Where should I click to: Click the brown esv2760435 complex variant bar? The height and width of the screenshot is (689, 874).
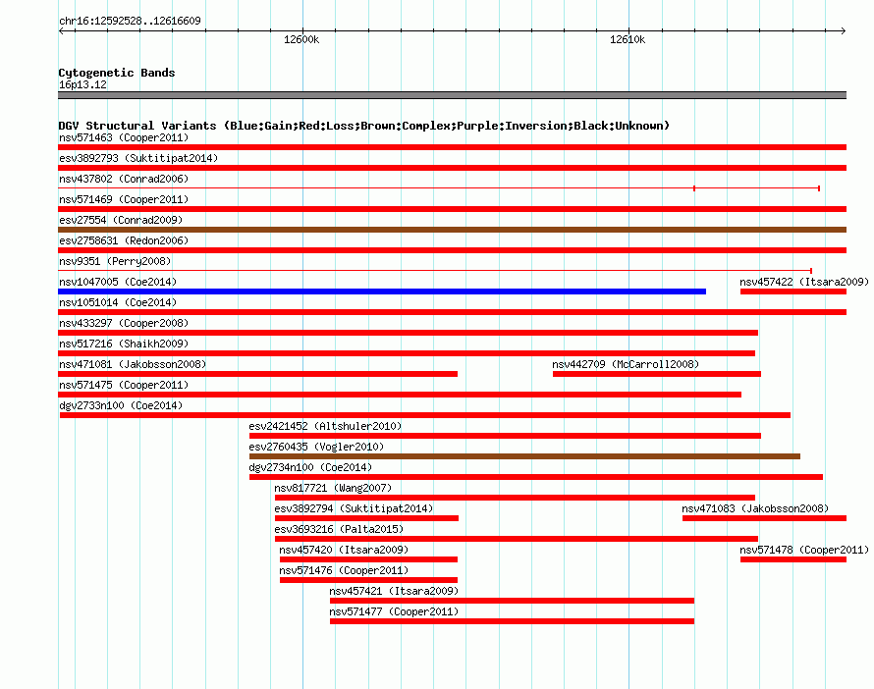[524, 456]
